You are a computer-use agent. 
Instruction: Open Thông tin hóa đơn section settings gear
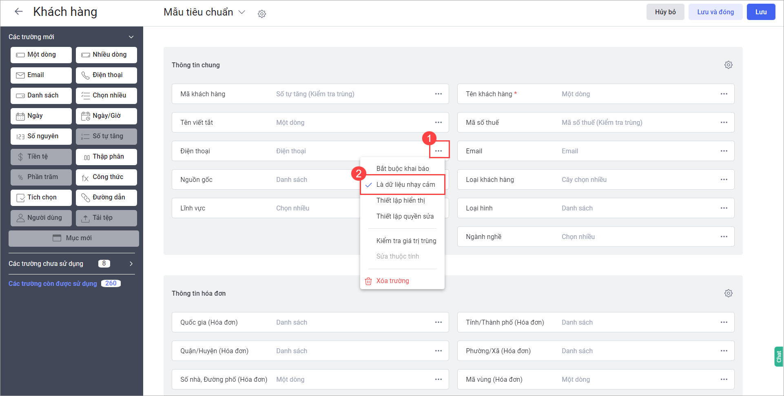coord(729,293)
